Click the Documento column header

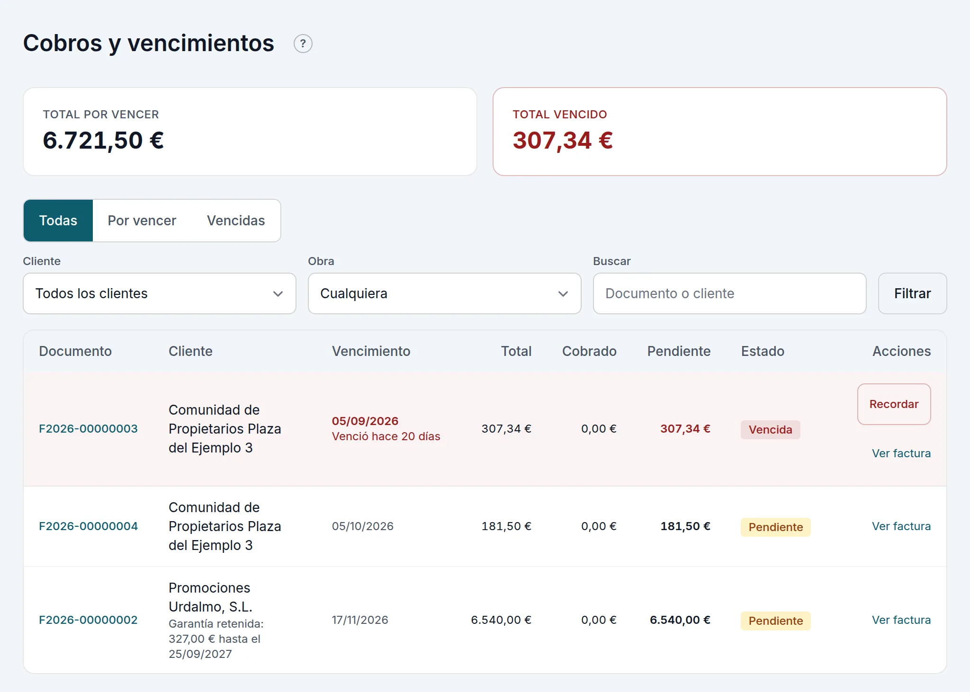click(x=75, y=351)
